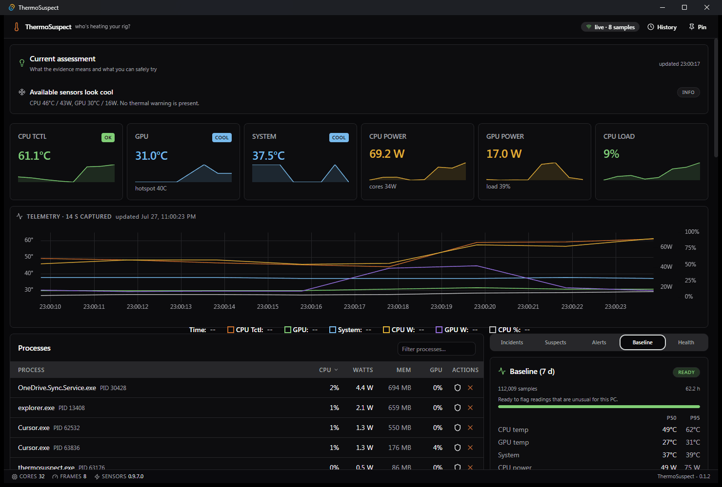
Task: Click the thermometer logo beside ThermoSuspect
Action: (x=17, y=27)
